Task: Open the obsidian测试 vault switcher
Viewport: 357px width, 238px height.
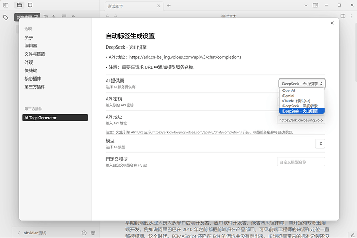Action: [x=32, y=233]
